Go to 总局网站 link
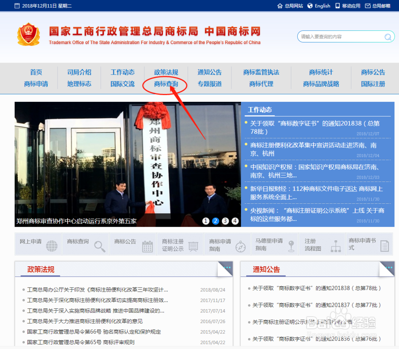Viewport: 399px width, 349px height. click(x=294, y=6)
